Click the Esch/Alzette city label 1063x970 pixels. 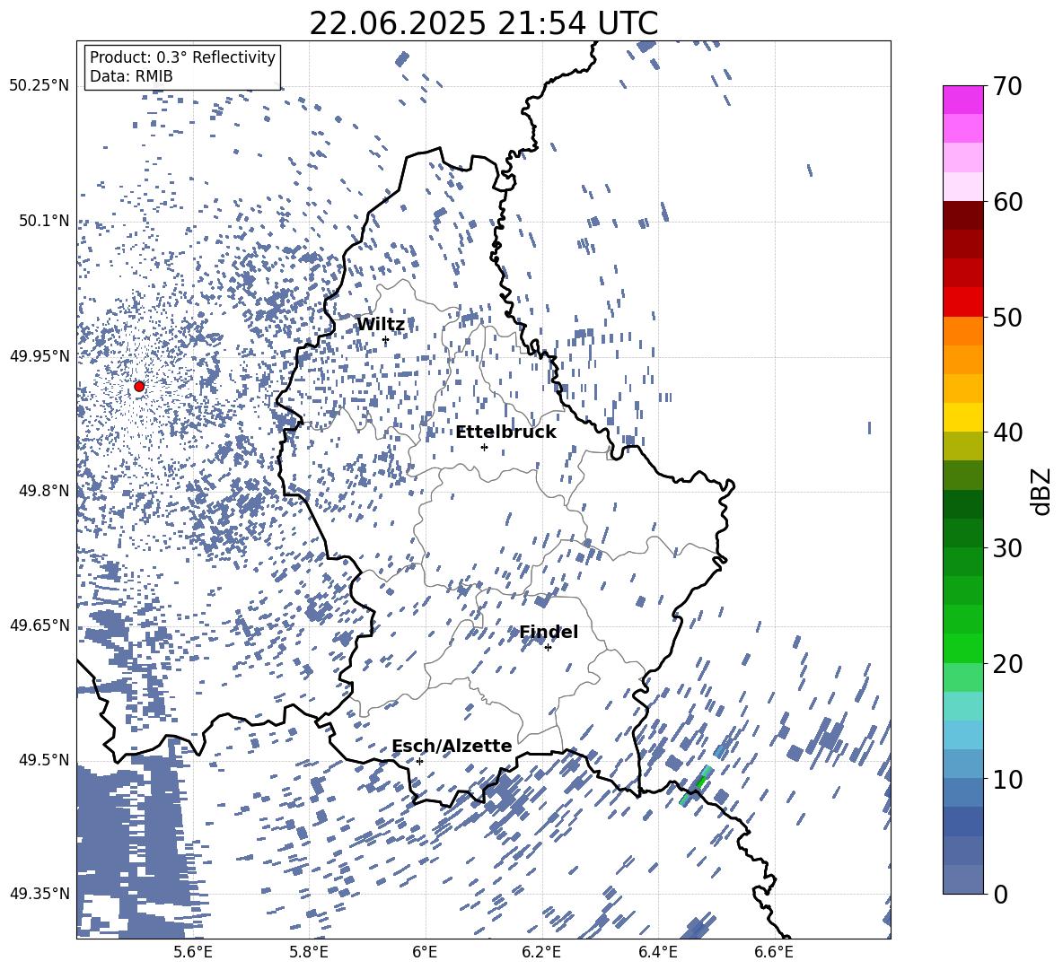tap(452, 746)
